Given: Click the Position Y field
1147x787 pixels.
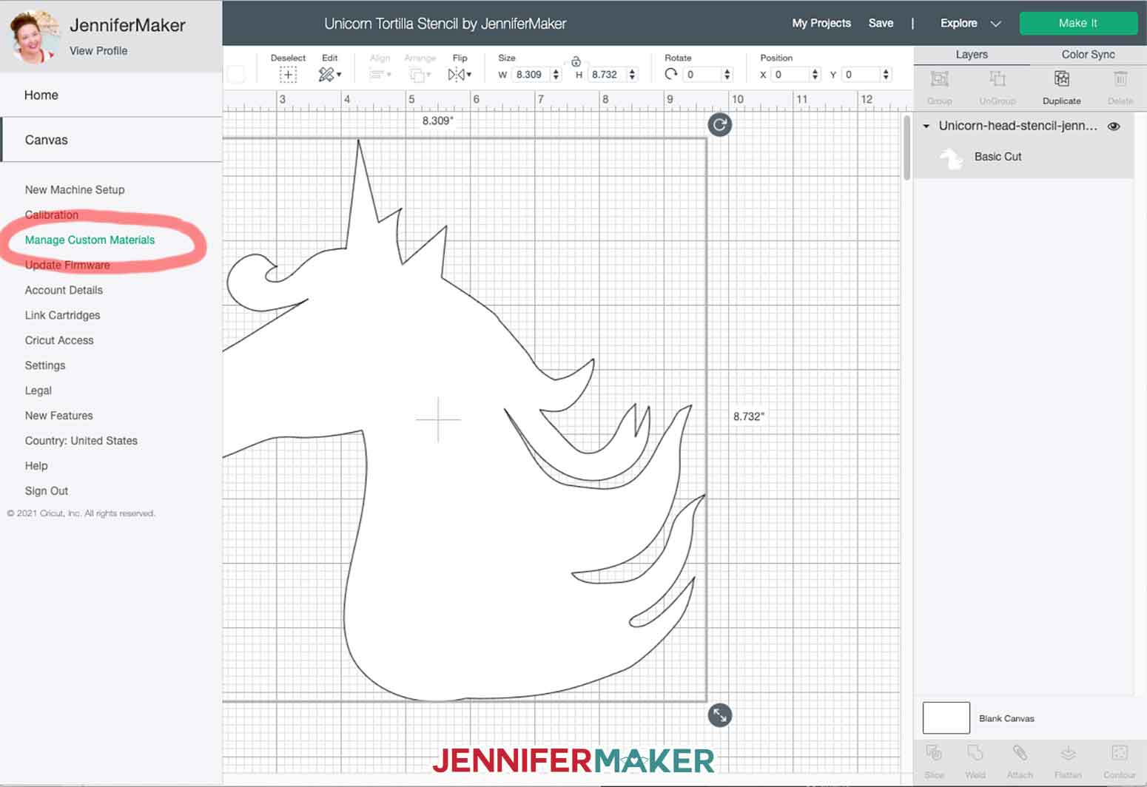Looking at the screenshot, I should coord(861,74).
